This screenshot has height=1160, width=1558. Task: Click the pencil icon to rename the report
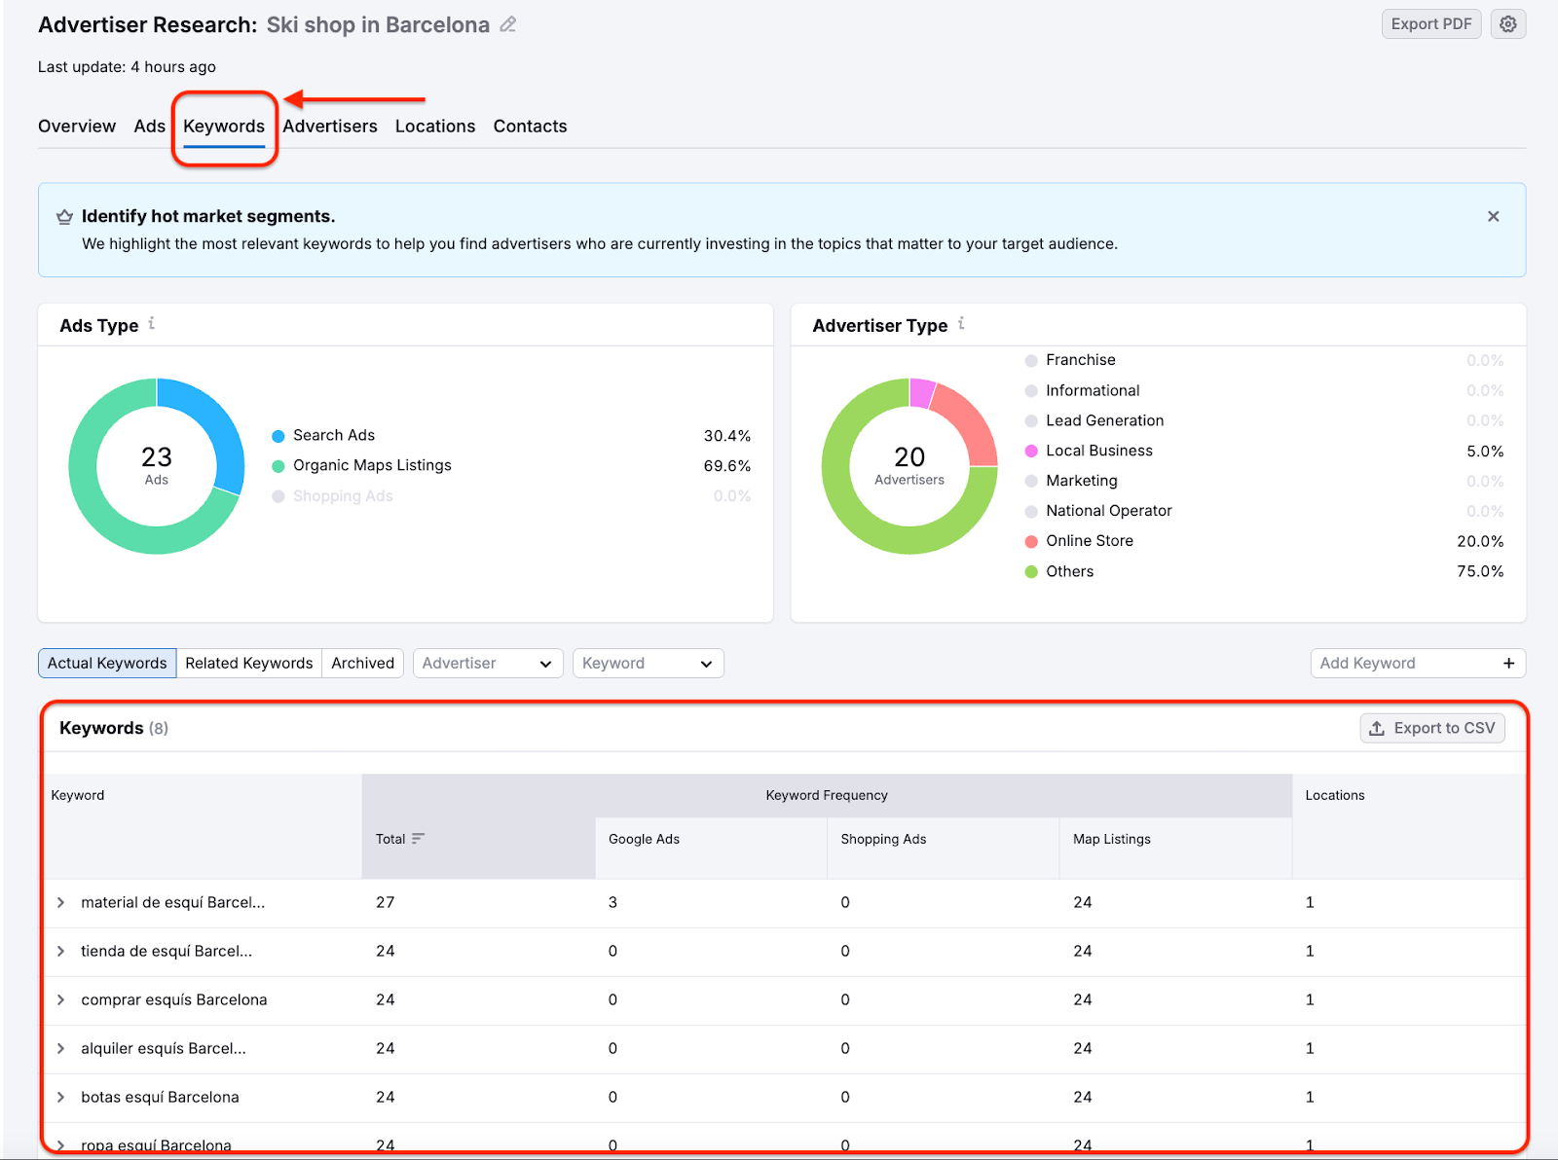coord(507,24)
